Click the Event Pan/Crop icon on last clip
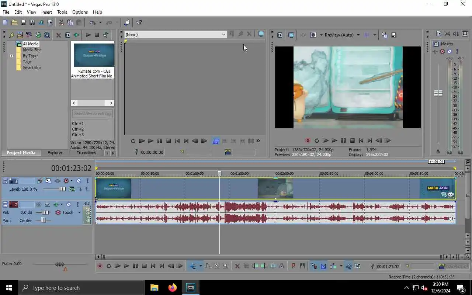 point(444,194)
